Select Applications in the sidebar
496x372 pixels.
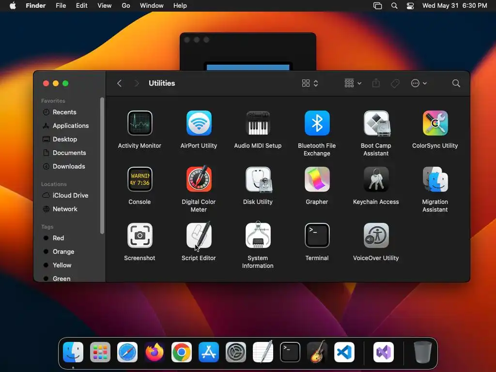(x=70, y=125)
